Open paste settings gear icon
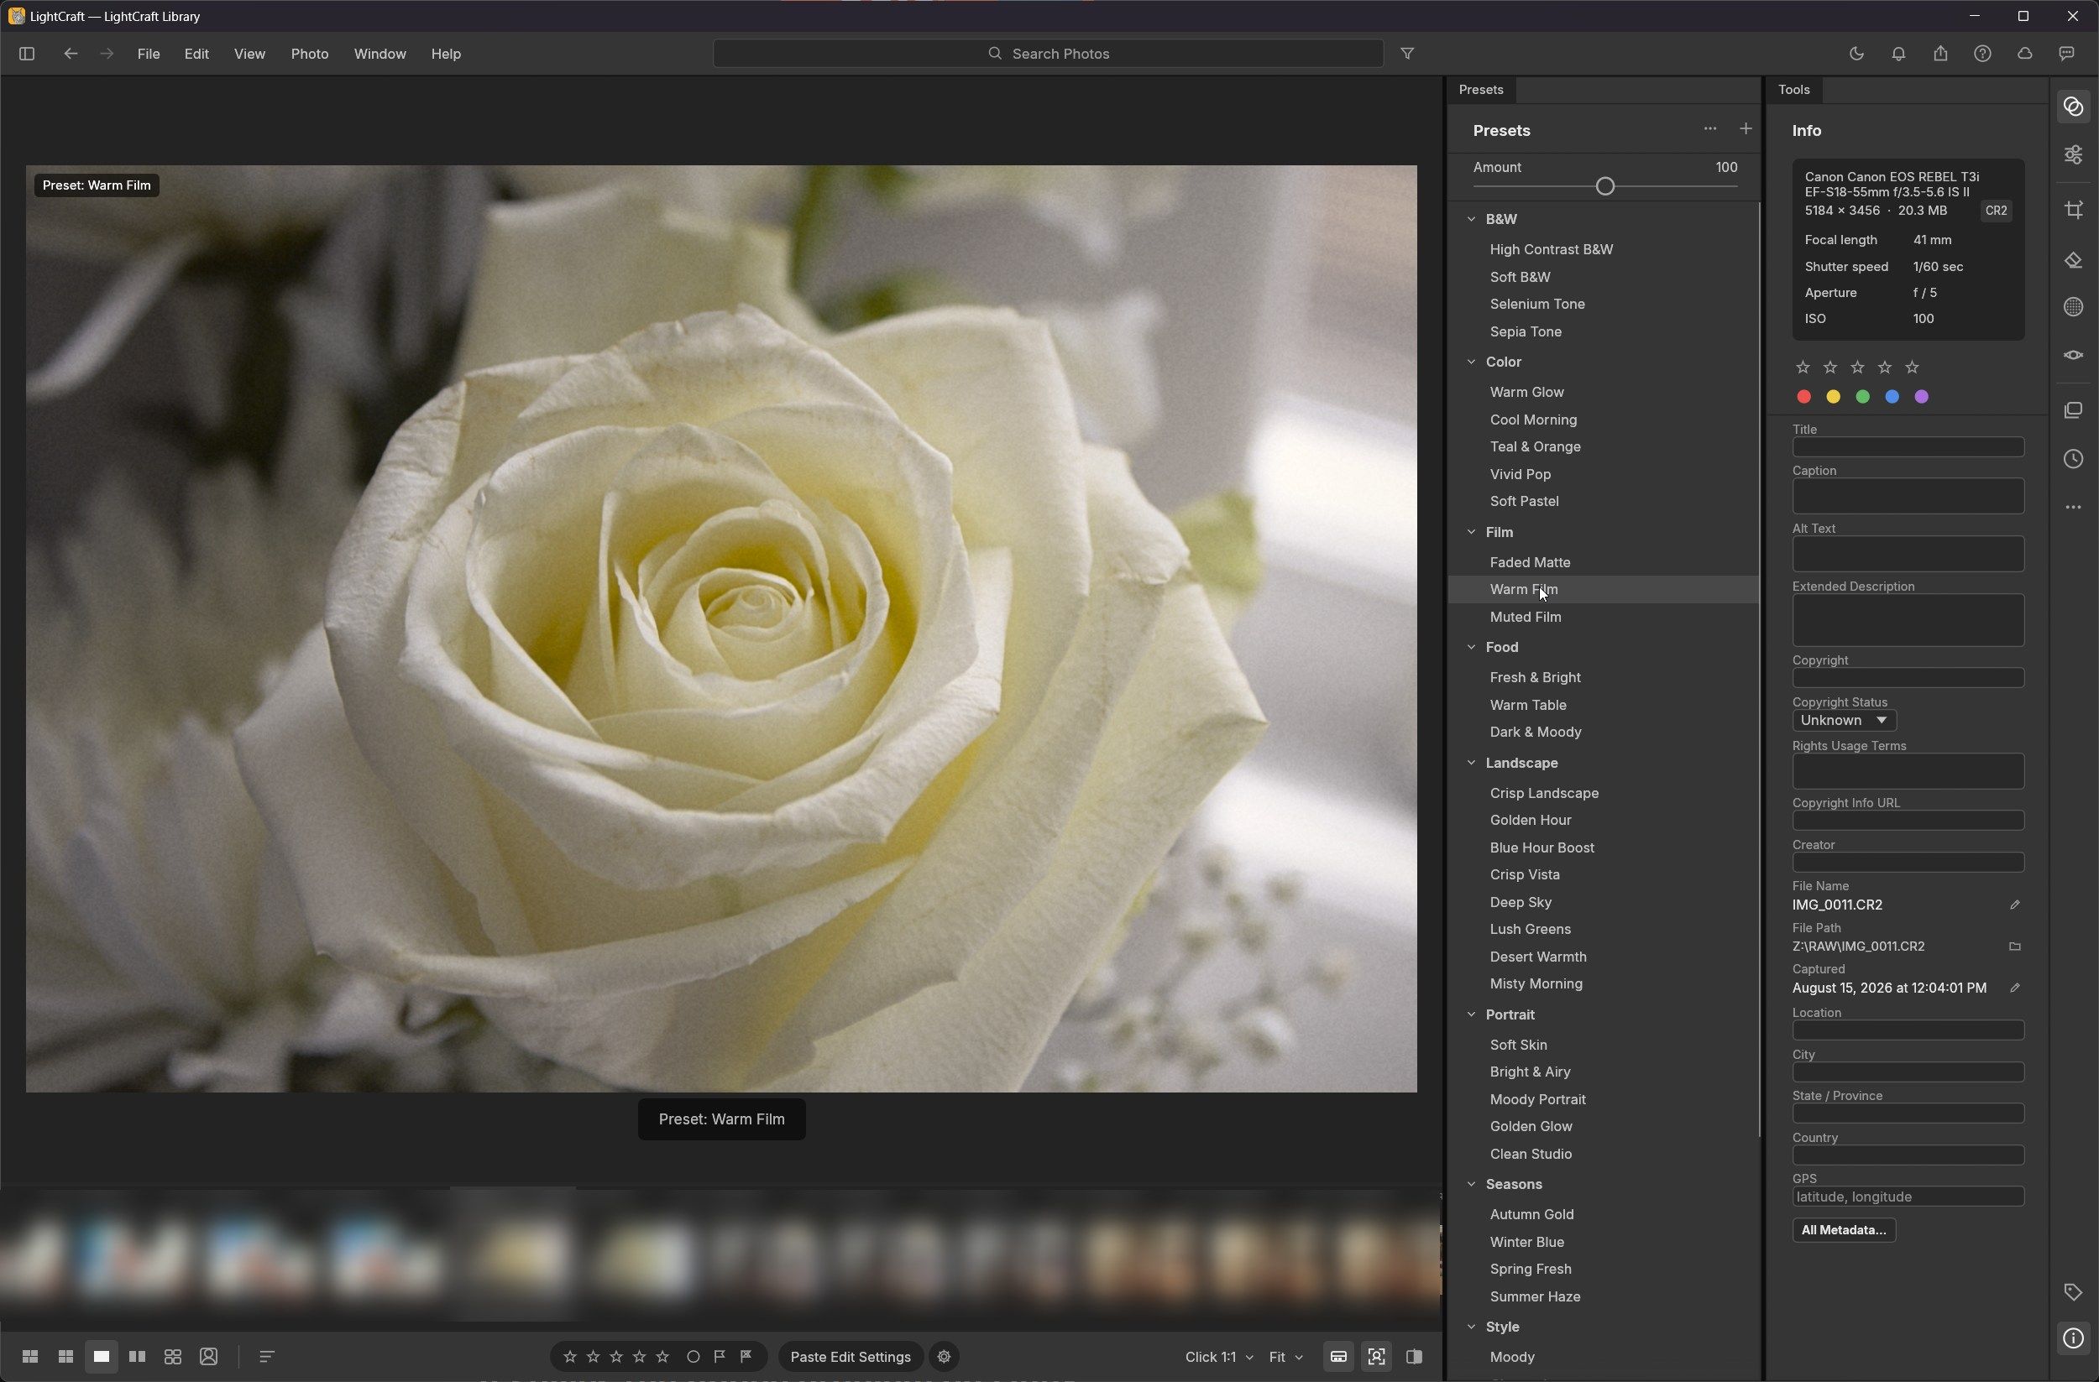2099x1382 pixels. [x=944, y=1357]
